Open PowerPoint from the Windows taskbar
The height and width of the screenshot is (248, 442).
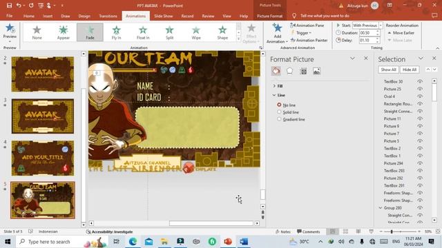coord(228,242)
